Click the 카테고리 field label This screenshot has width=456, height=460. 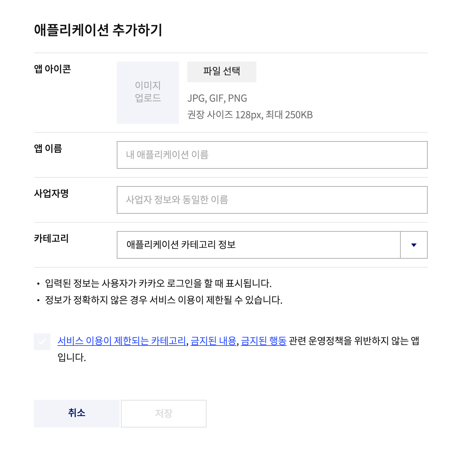tap(51, 238)
